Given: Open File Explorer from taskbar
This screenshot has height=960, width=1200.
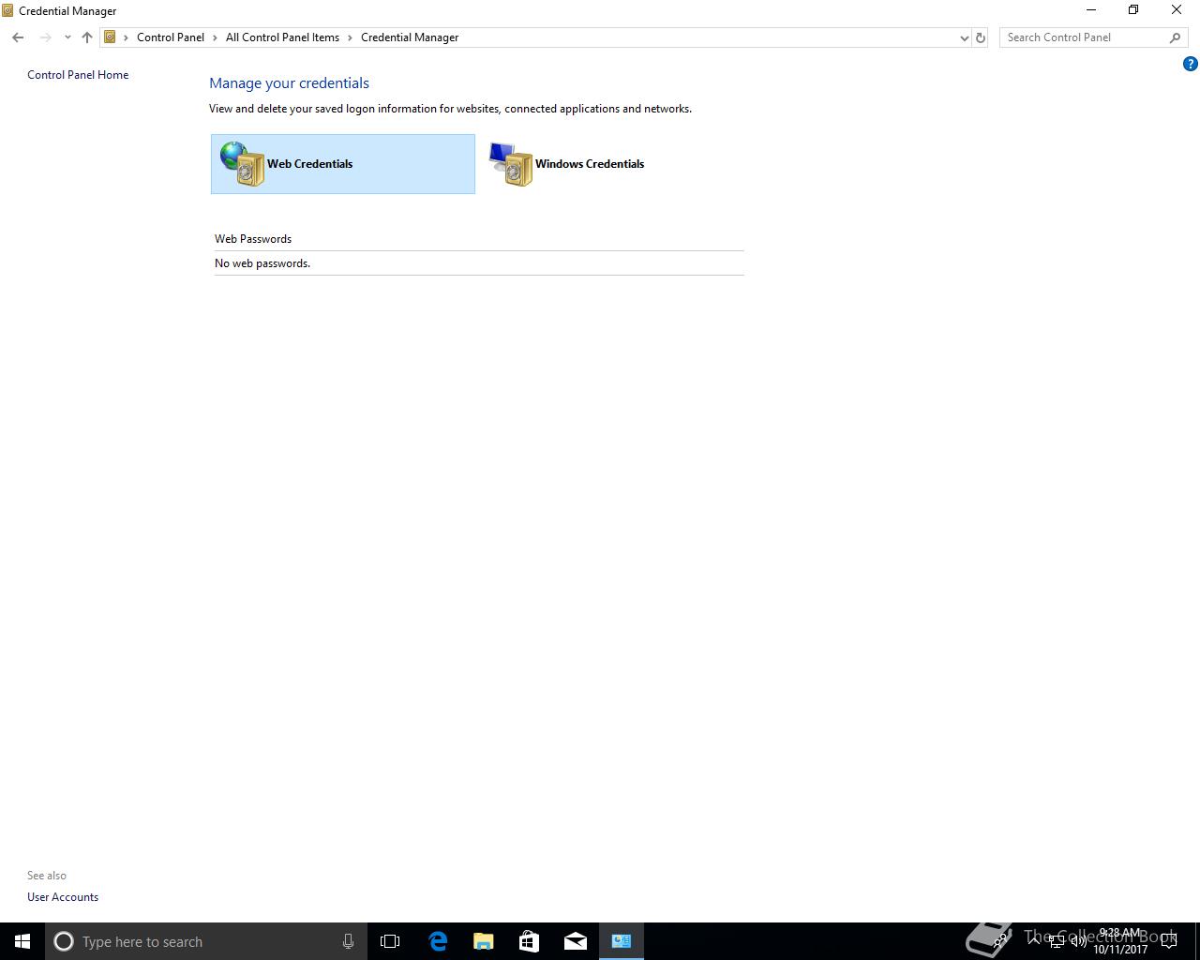Looking at the screenshot, I should (484, 941).
